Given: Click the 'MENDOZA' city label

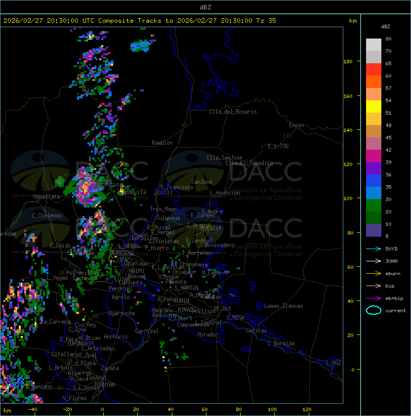Looking at the screenshot, I should pyautogui.click(x=120, y=252).
